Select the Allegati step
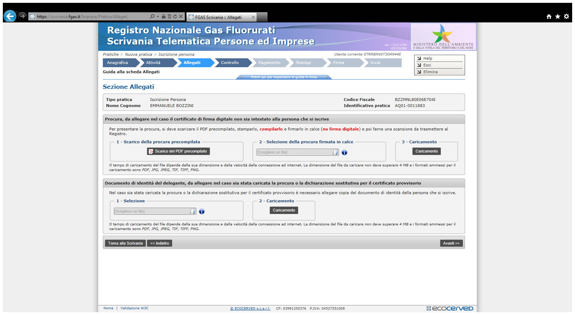Viewport: 575px width, 315px height. pyautogui.click(x=196, y=63)
